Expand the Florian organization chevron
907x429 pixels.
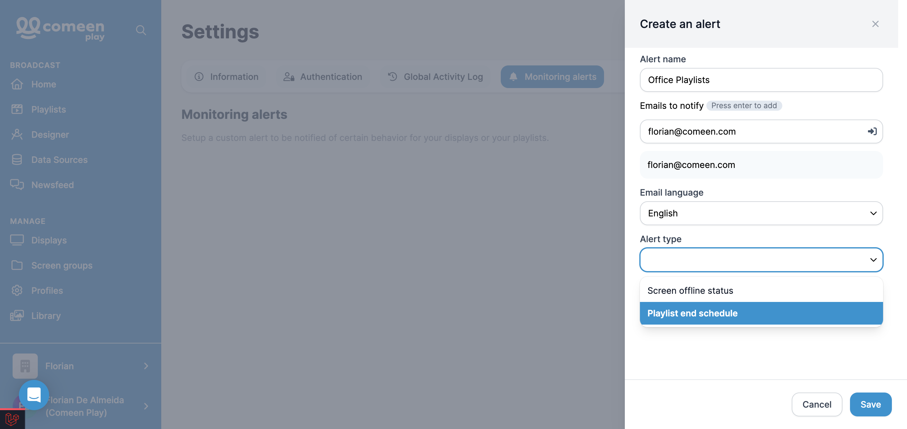146,366
